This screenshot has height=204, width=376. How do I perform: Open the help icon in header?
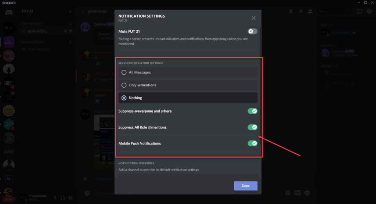tap(369, 11)
